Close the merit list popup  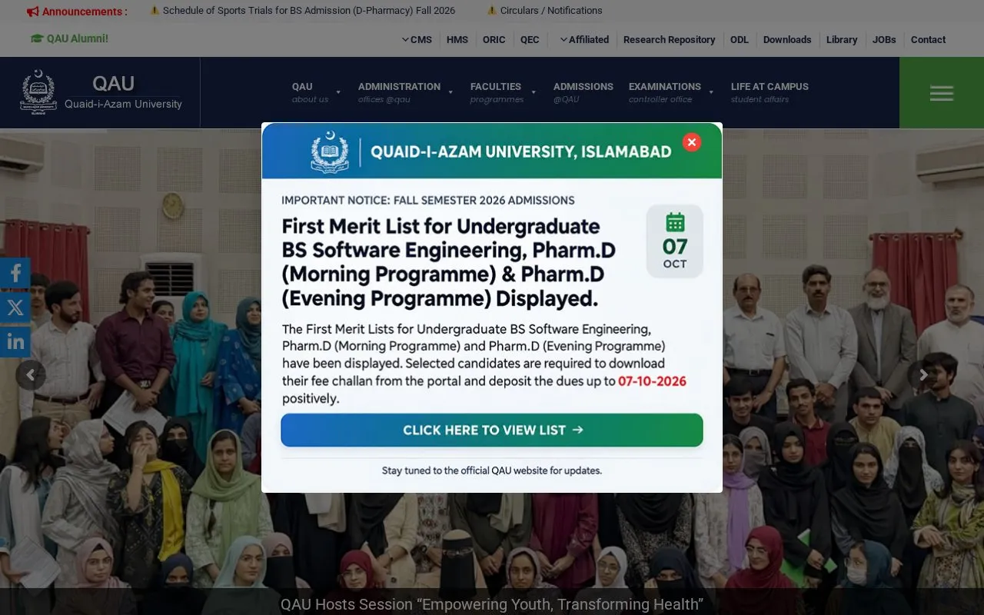(692, 142)
